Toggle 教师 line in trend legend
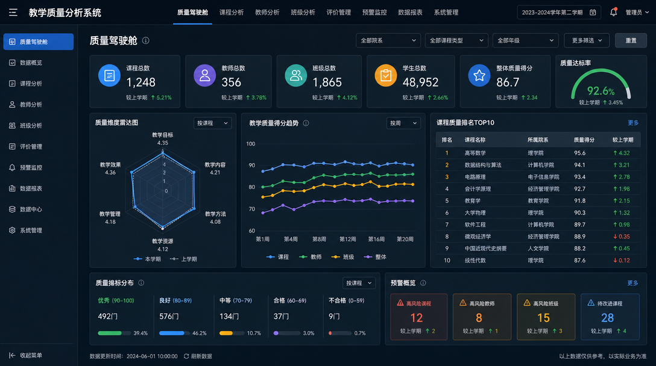 pyautogui.click(x=311, y=257)
